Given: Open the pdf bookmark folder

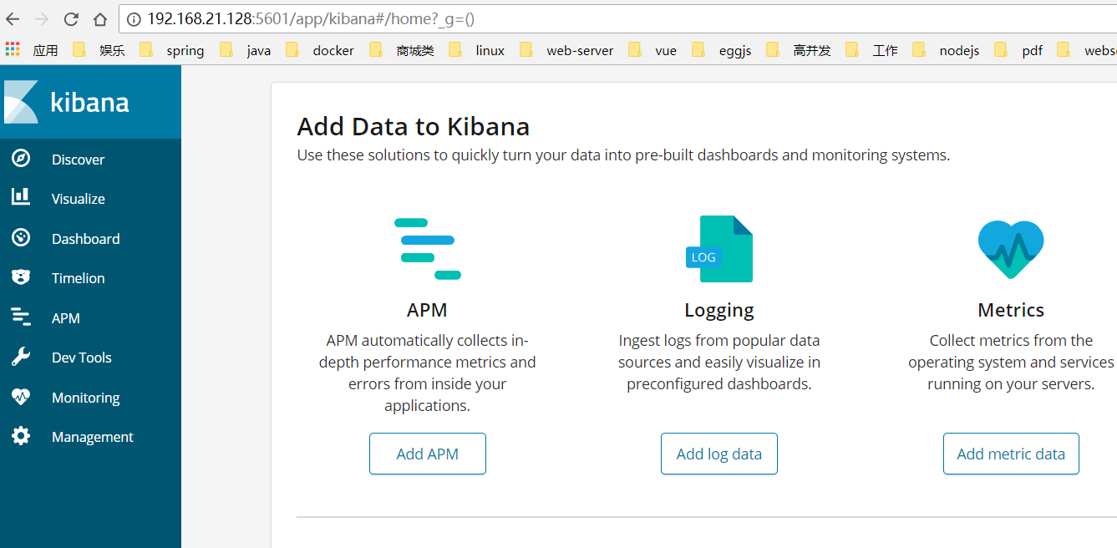Looking at the screenshot, I should (1019, 50).
